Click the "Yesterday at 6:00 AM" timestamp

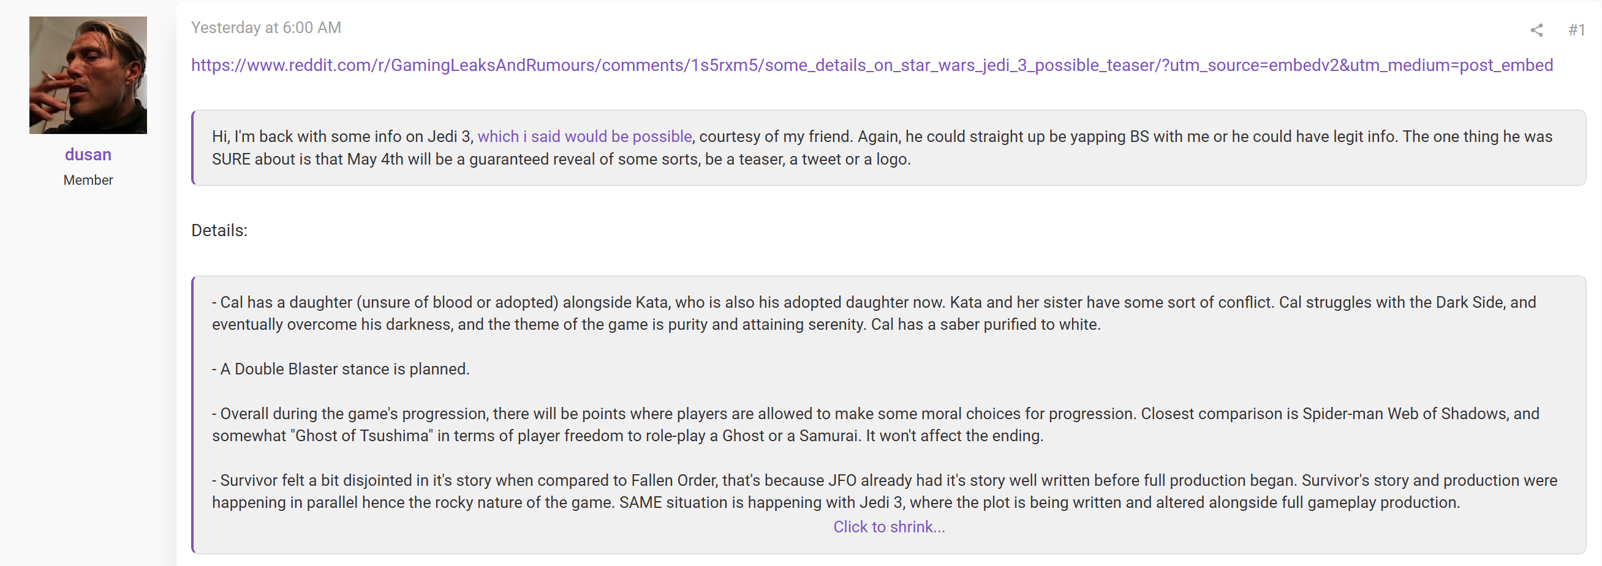(x=266, y=28)
